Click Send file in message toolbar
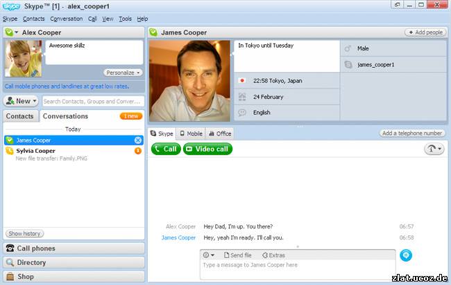The height and width of the screenshot is (285, 451). [237, 255]
